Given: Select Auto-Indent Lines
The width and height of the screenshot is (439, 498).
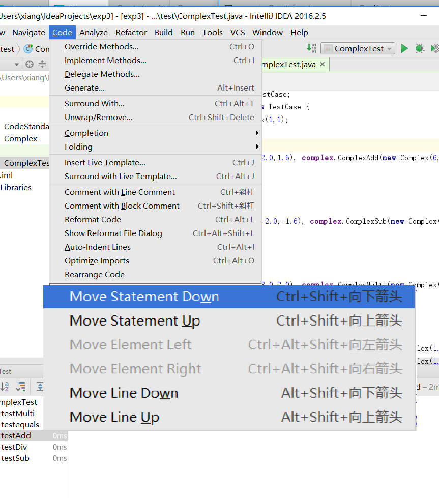Looking at the screenshot, I should tap(155, 247).
